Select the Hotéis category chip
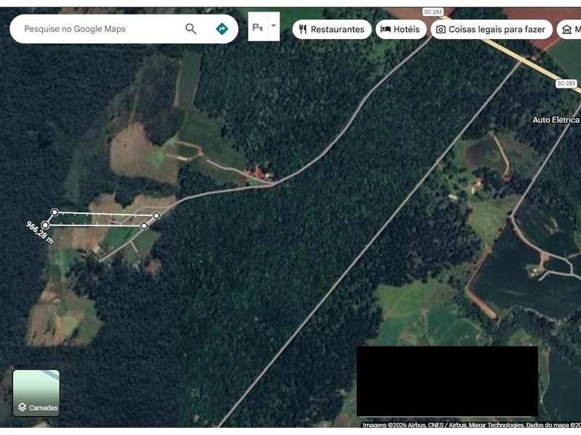Screen dimensions: 581x435 click(x=401, y=29)
